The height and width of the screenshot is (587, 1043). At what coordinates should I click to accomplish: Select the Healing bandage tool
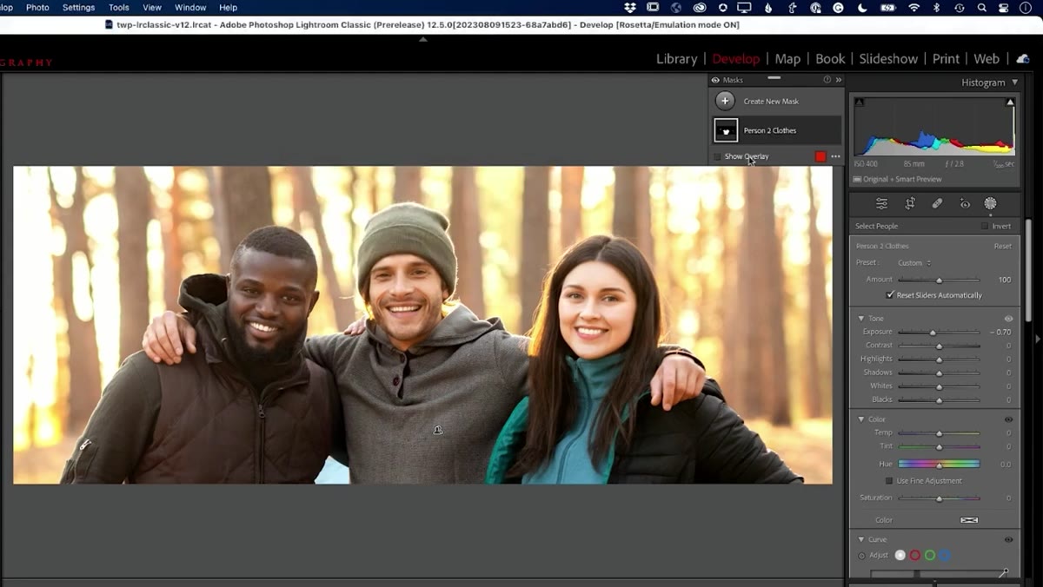point(937,203)
